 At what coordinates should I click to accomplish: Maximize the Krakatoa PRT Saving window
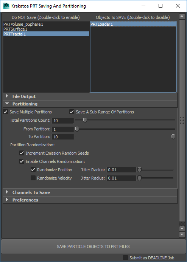(161, 6)
